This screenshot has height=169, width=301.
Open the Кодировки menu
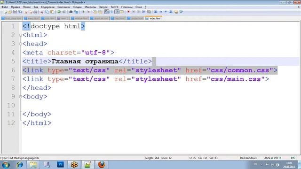pyautogui.click(x=48, y=7)
